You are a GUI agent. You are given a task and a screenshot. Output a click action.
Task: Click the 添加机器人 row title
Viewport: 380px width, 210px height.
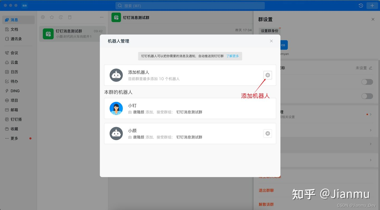(x=139, y=72)
